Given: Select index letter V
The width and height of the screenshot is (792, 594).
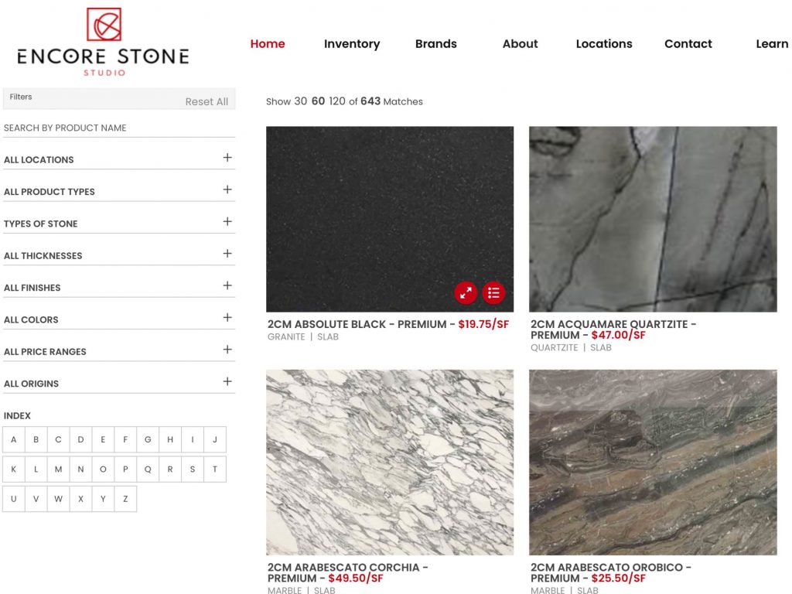Looking at the screenshot, I should click(36, 499).
